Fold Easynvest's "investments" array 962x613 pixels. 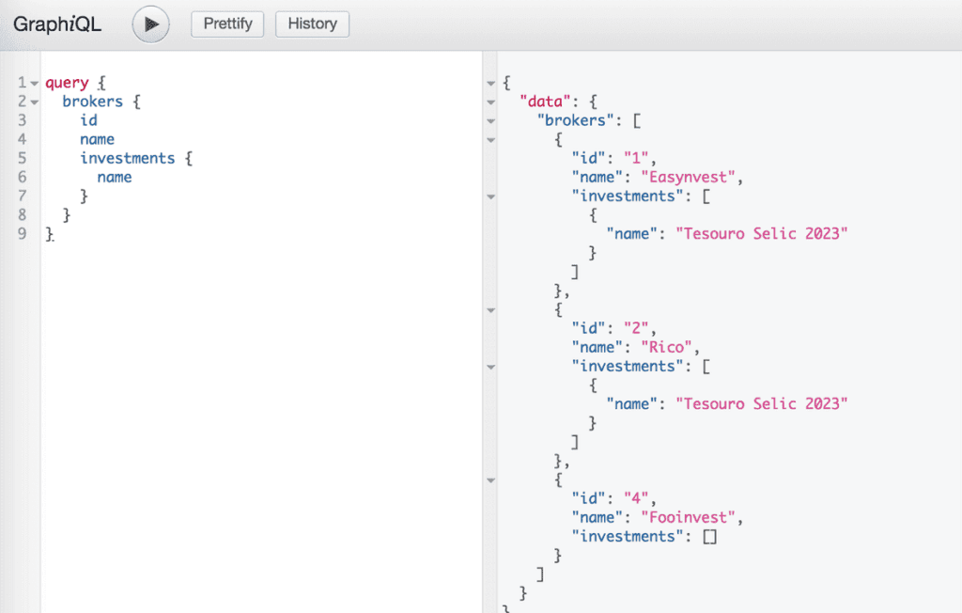pyautogui.click(x=490, y=196)
